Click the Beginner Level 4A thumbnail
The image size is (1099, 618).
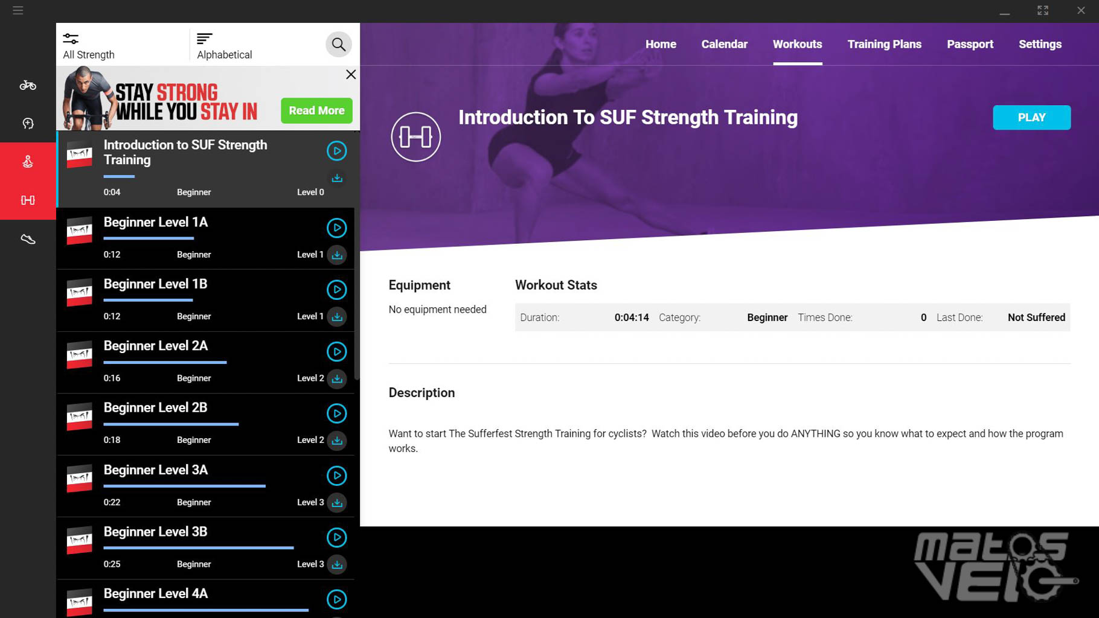[x=79, y=602]
